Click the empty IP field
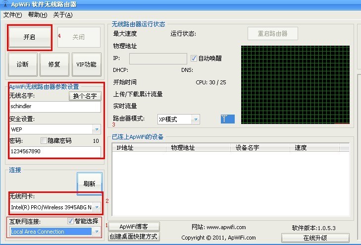 (158, 59)
